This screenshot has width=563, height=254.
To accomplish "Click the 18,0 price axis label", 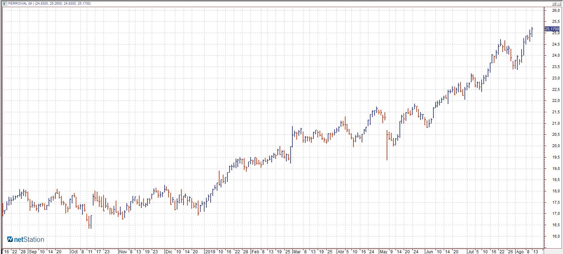I will (556, 191).
